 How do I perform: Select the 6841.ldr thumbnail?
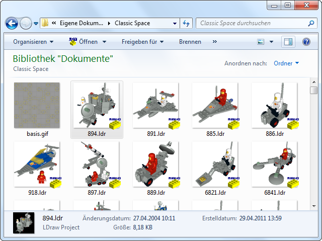point(274,164)
